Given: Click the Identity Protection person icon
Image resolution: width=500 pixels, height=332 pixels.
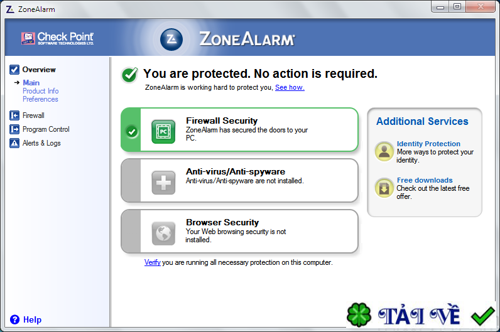Looking at the screenshot, I should (384, 151).
